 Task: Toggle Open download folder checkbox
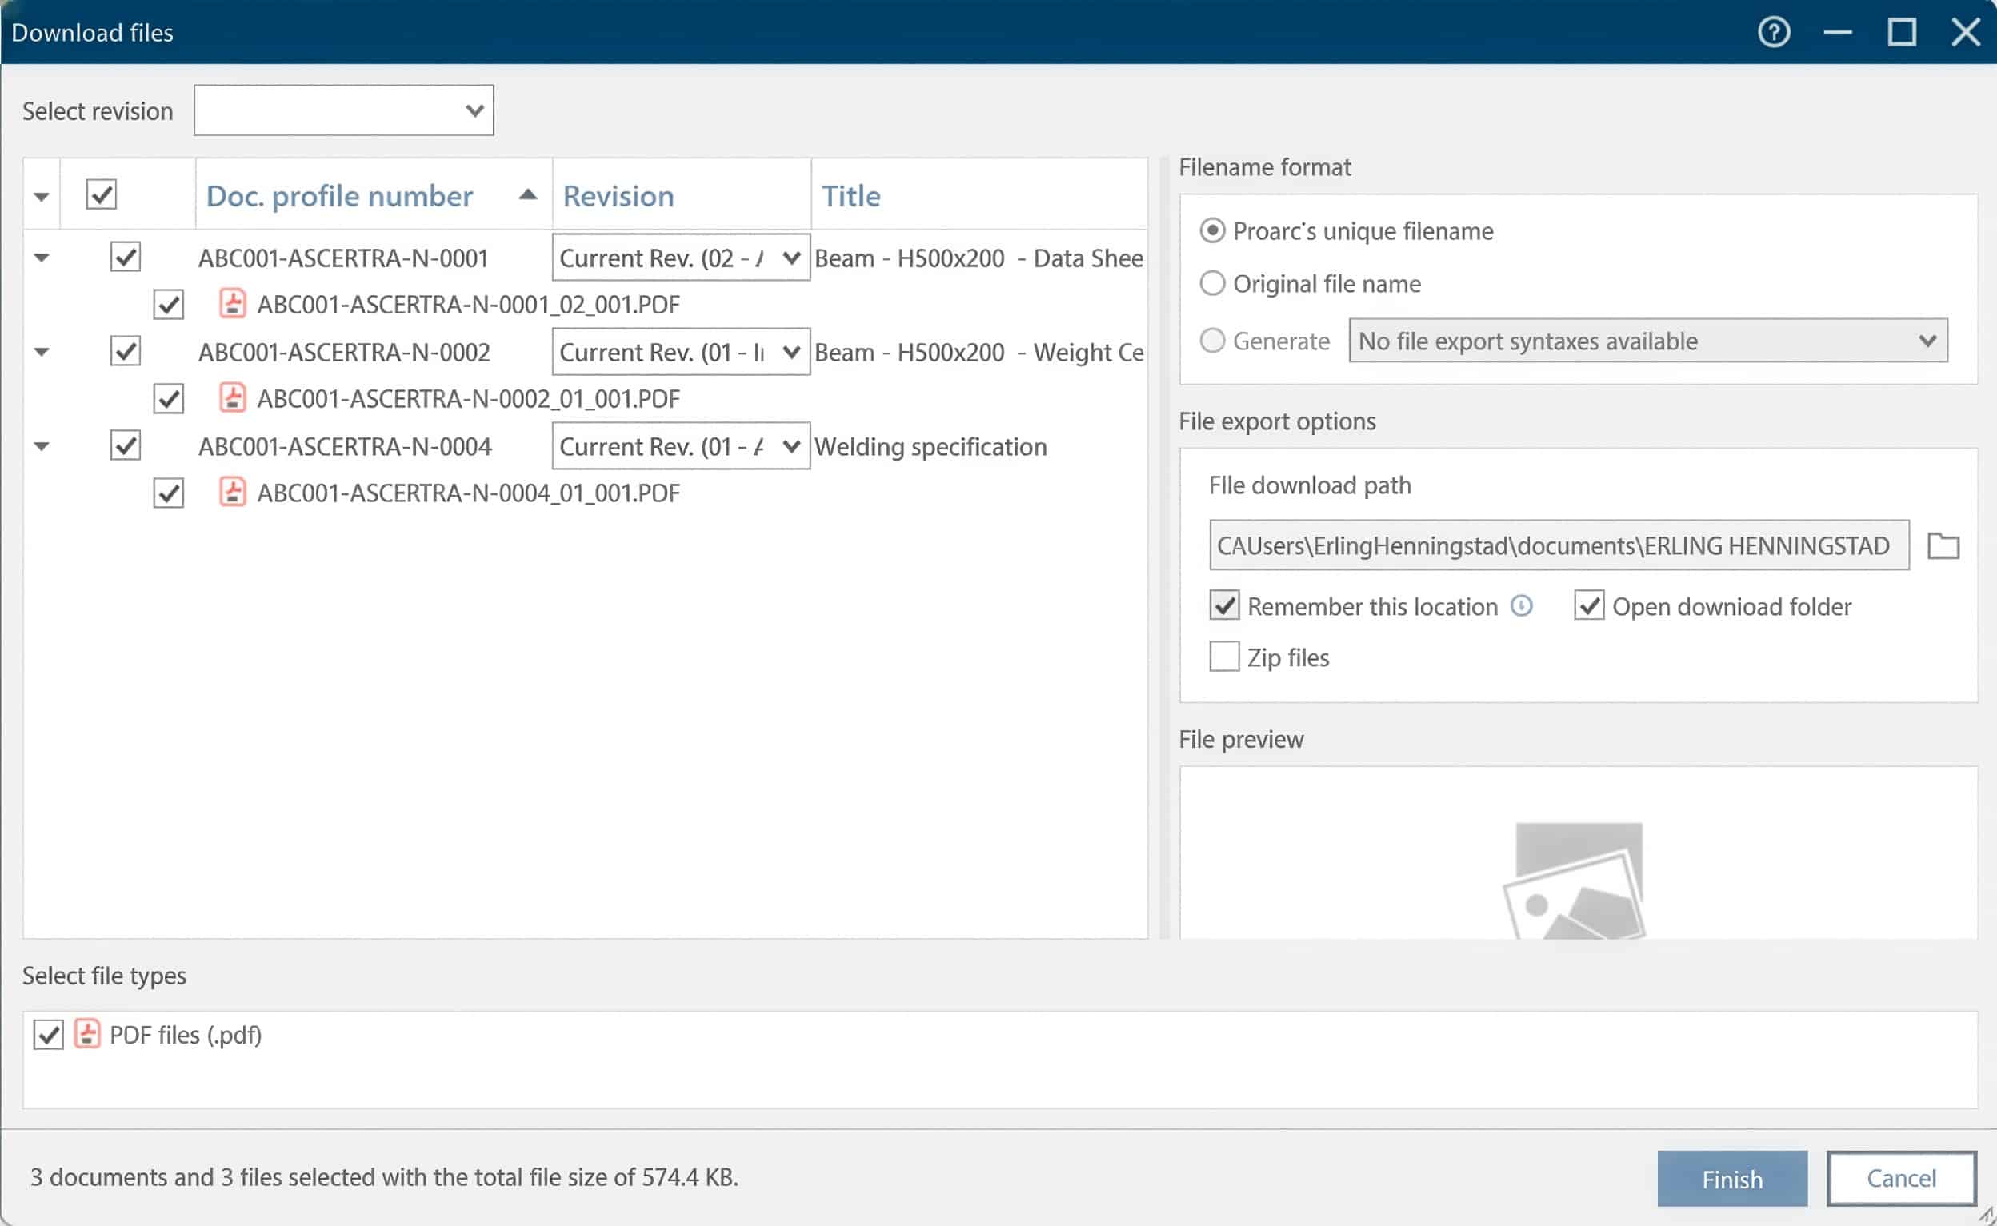coord(1589,605)
